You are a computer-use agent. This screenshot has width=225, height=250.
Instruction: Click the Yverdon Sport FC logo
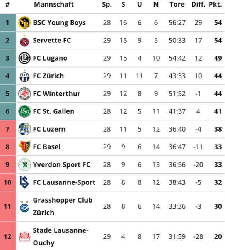[24, 164]
